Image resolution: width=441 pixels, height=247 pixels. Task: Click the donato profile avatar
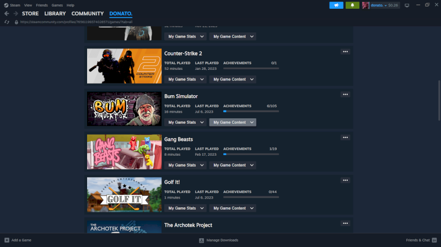[x=365, y=5]
